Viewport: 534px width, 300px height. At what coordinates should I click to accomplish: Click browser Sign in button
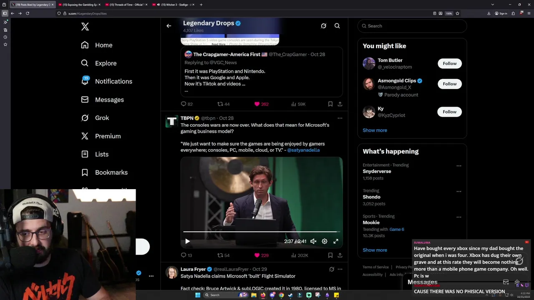click(x=501, y=13)
